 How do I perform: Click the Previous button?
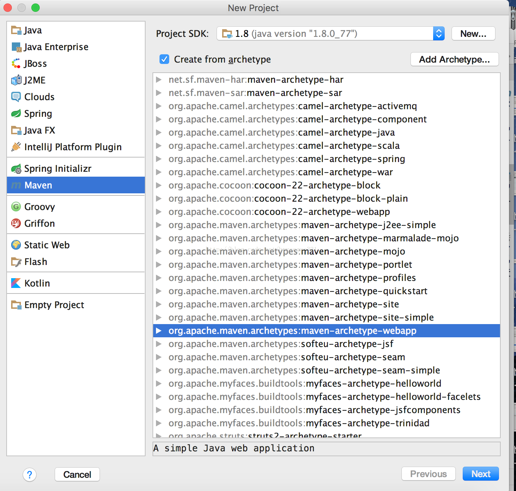pos(429,474)
